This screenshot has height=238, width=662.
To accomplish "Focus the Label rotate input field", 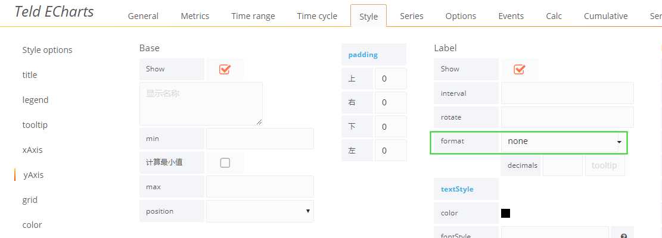I will tap(567, 117).
